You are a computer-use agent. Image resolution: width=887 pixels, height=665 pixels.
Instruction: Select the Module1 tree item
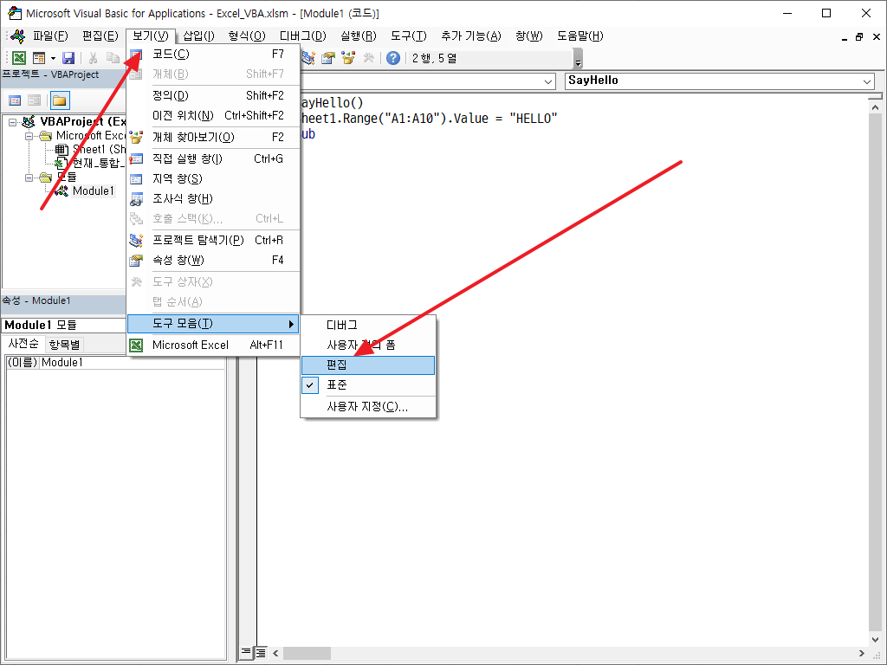point(94,191)
